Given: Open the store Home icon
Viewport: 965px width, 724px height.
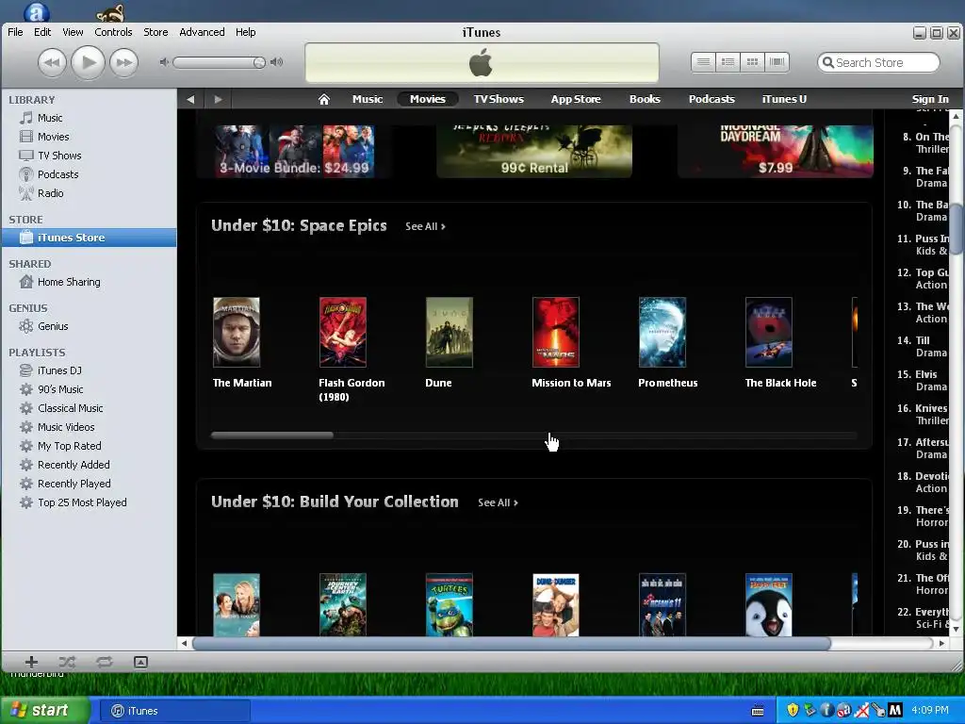Looking at the screenshot, I should pos(324,99).
